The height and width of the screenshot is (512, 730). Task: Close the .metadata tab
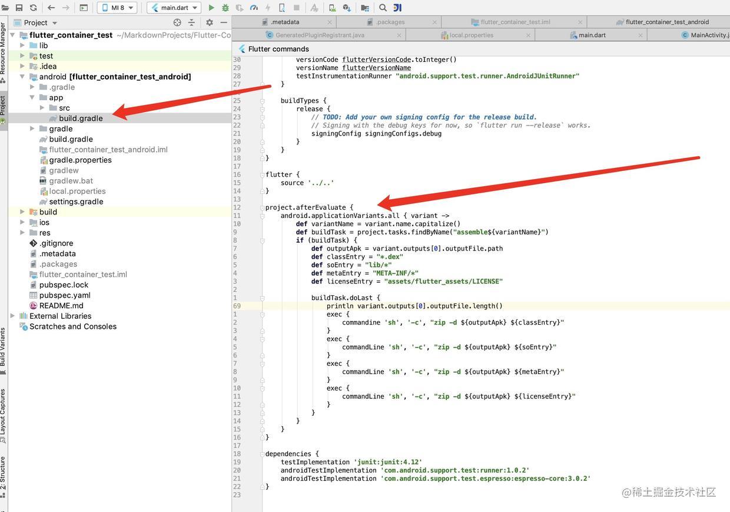coord(330,22)
